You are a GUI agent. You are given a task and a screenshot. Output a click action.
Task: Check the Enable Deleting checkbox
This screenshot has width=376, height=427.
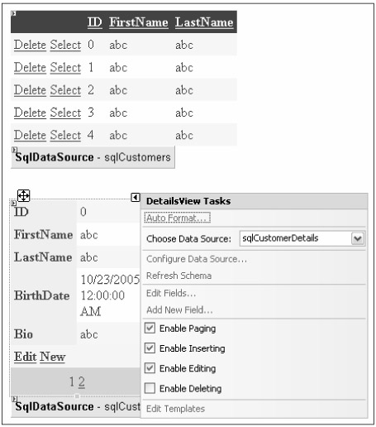(150, 388)
